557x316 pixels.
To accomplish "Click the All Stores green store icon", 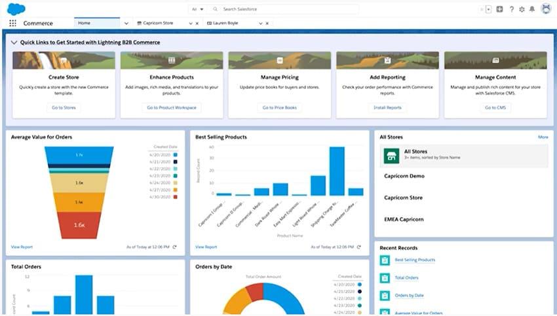I will tap(392, 156).
